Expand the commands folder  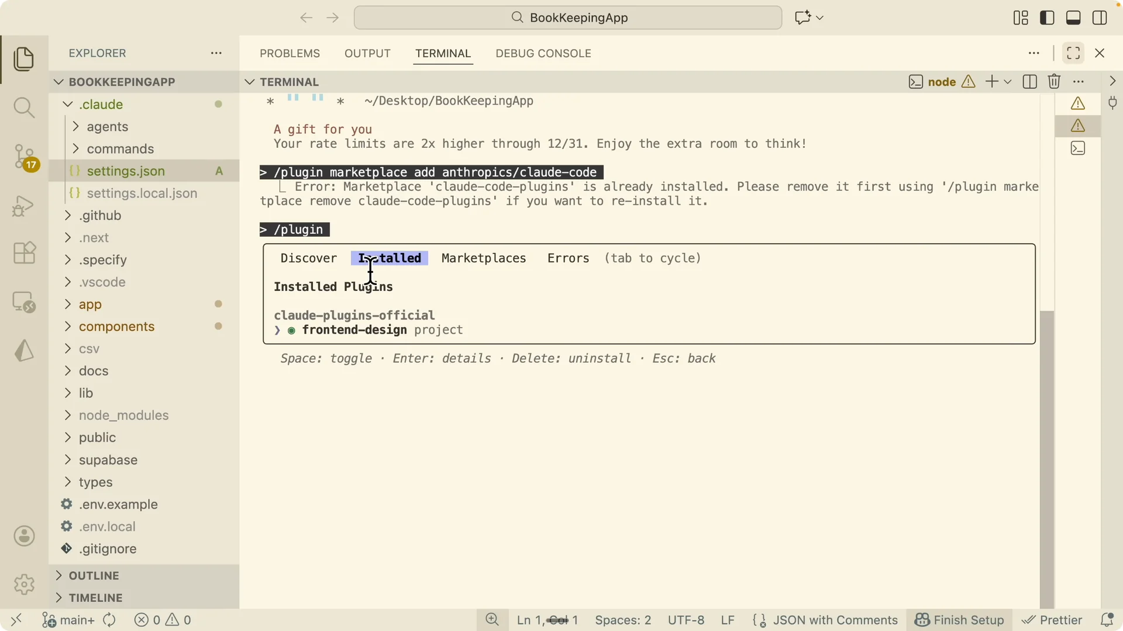tap(120, 149)
